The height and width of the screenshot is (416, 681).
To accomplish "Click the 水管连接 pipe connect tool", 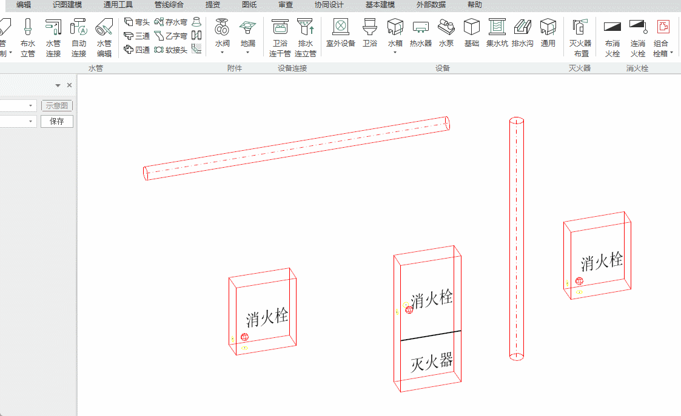I will coord(53,38).
